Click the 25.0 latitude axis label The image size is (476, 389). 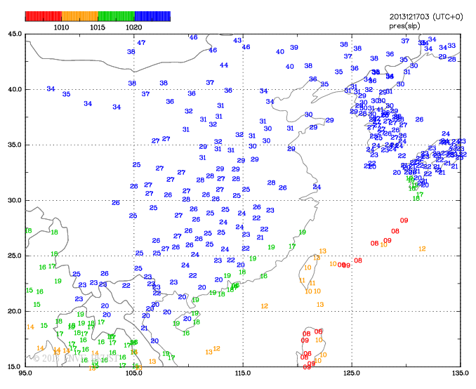tap(15, 256)
